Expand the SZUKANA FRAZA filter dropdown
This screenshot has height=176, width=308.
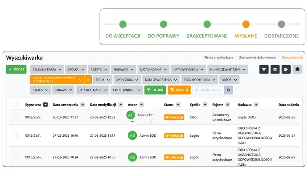click(47, 70)
